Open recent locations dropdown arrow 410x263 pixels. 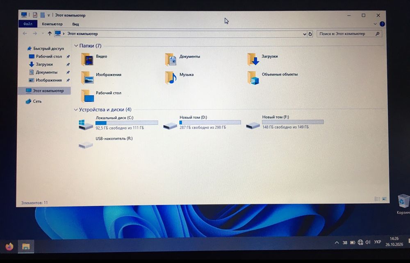tap(43, 34)
